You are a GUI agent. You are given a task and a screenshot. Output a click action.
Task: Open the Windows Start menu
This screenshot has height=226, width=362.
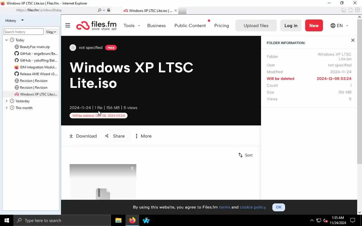point(7,220)
